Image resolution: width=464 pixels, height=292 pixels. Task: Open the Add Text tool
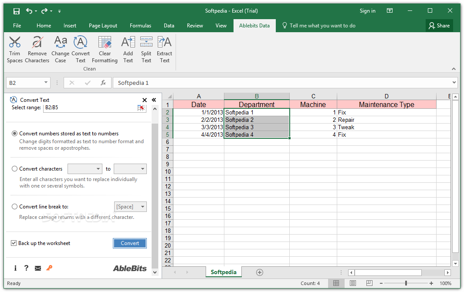coord(128,49)
